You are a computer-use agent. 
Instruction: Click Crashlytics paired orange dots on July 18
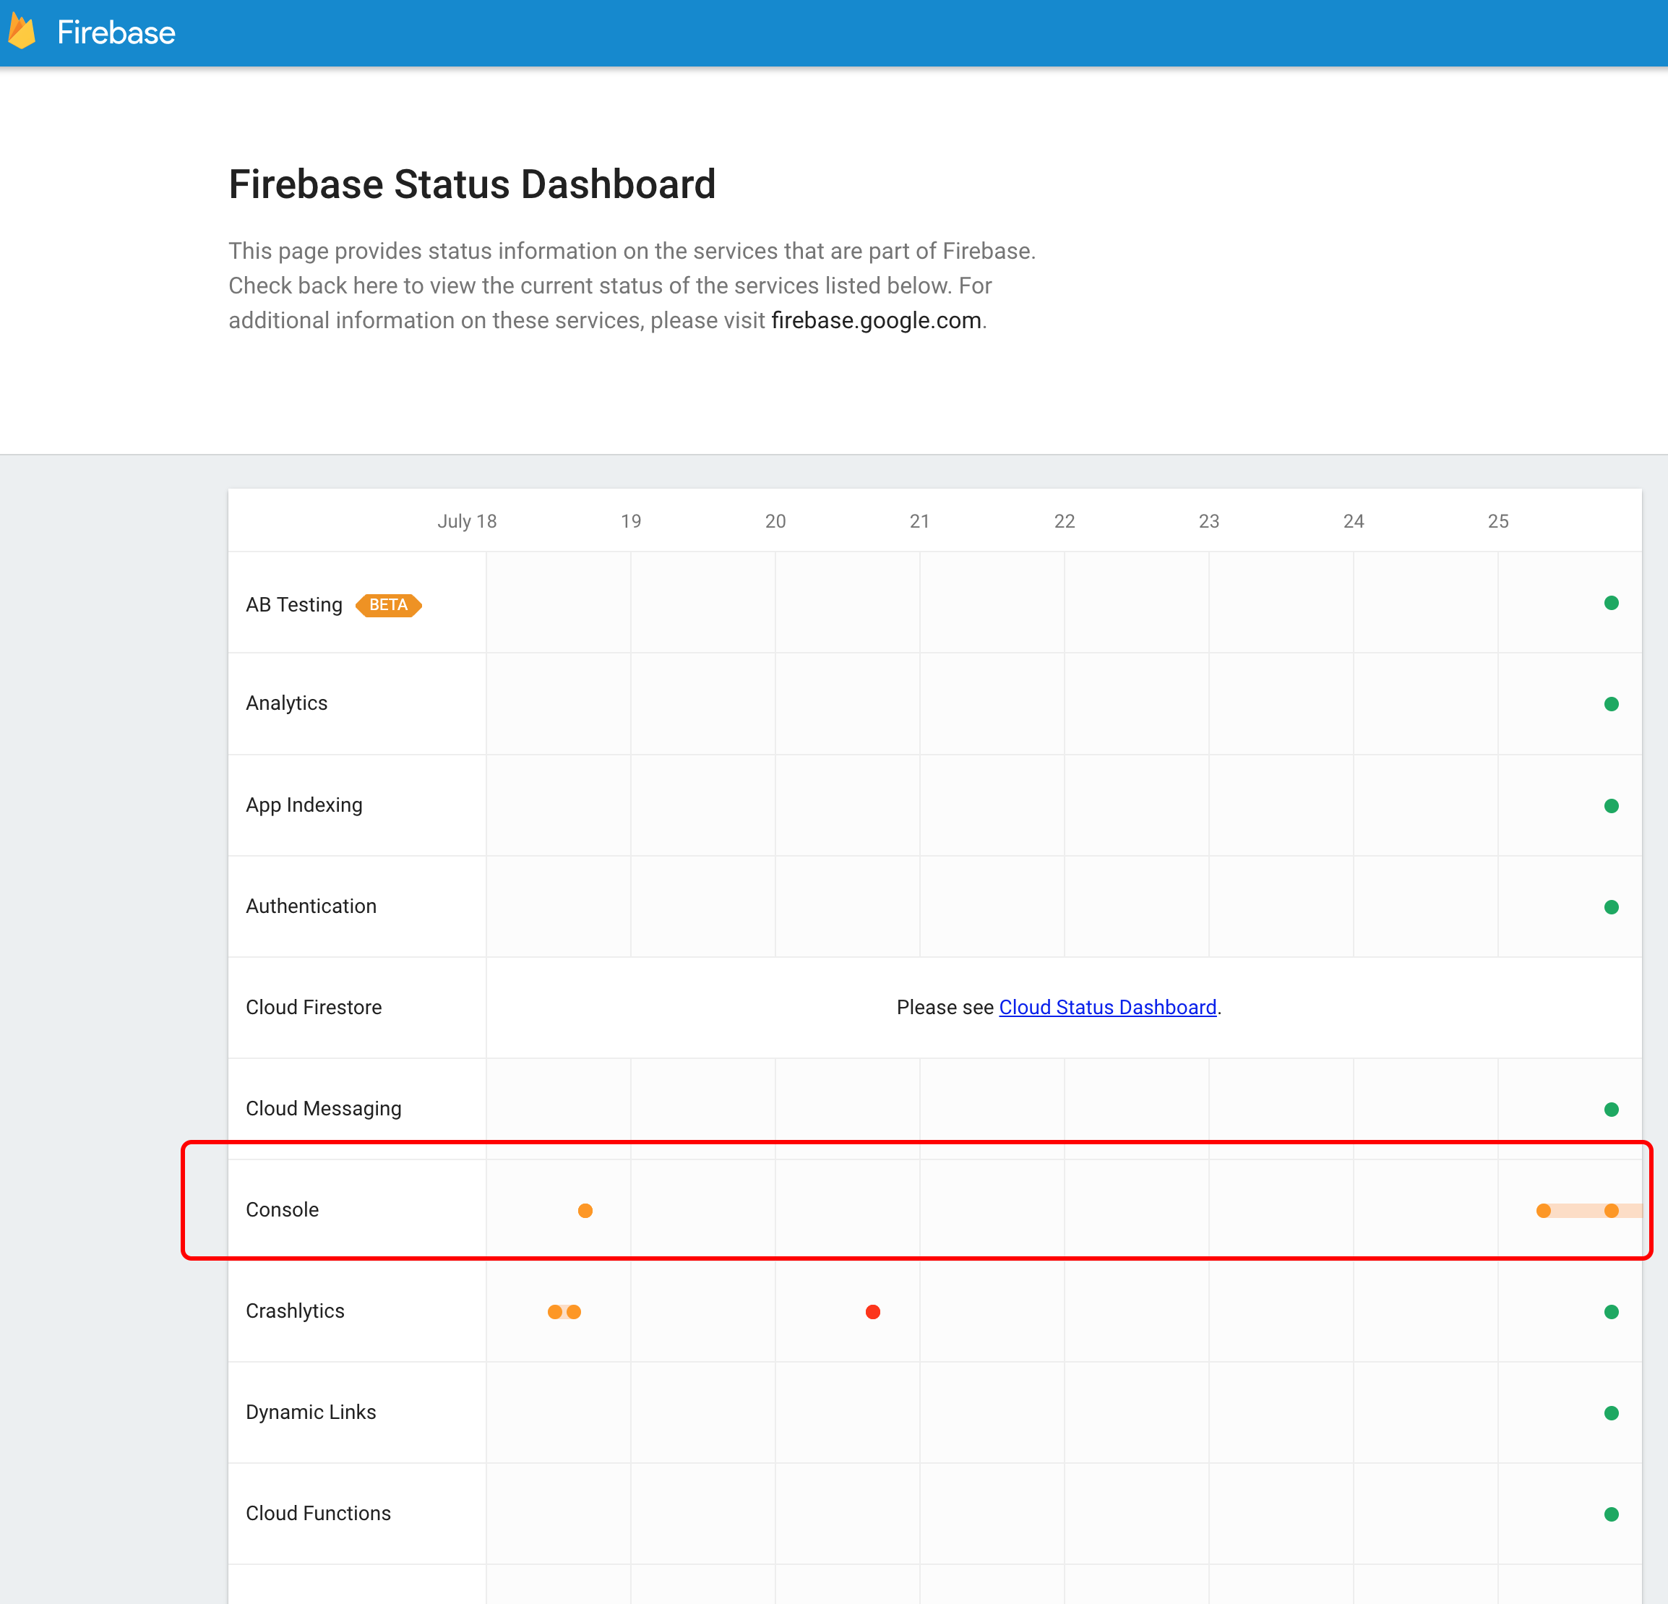[564, 1312]
